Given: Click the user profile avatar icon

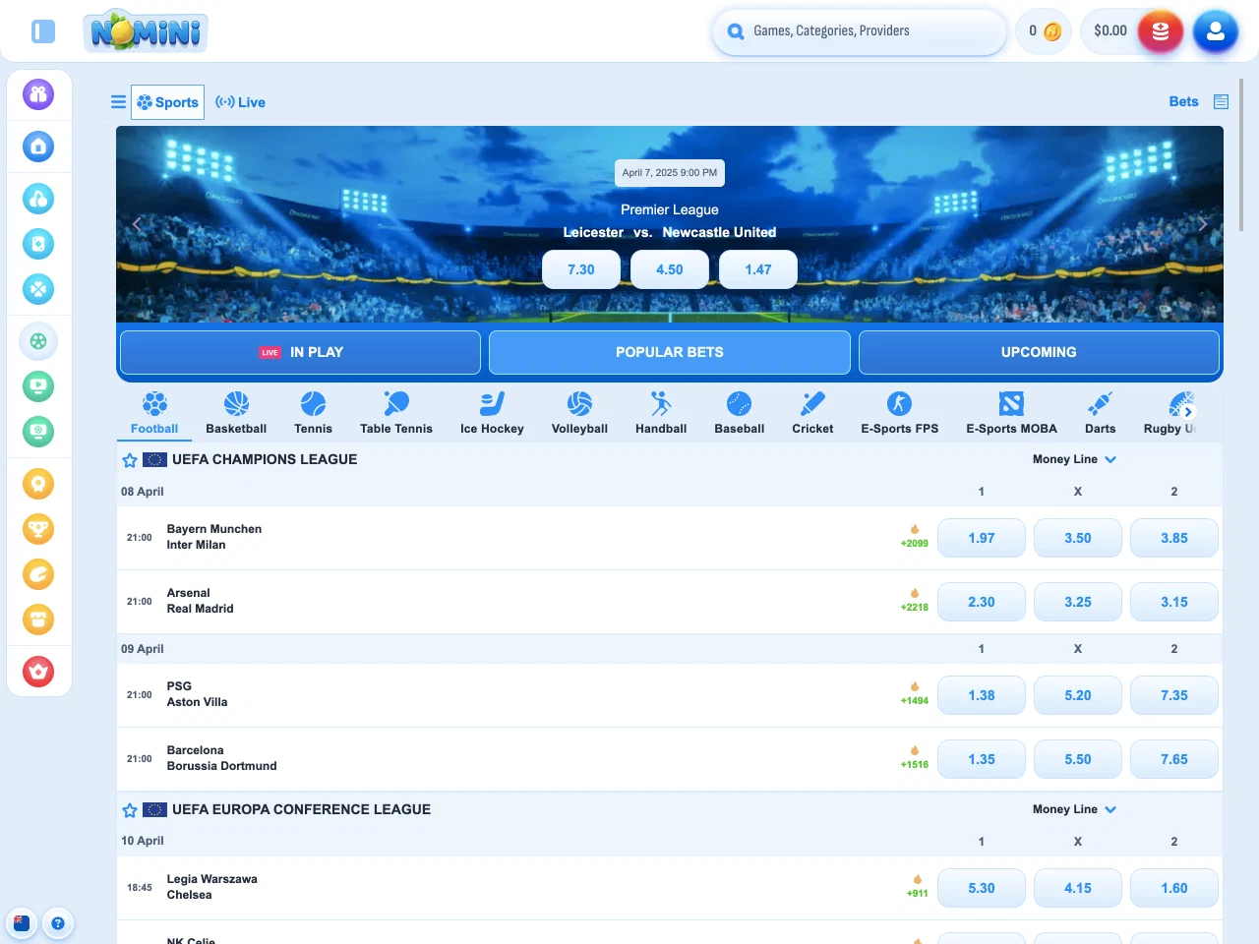Looking at the screenshot, I should click(x=1215, y=31).
